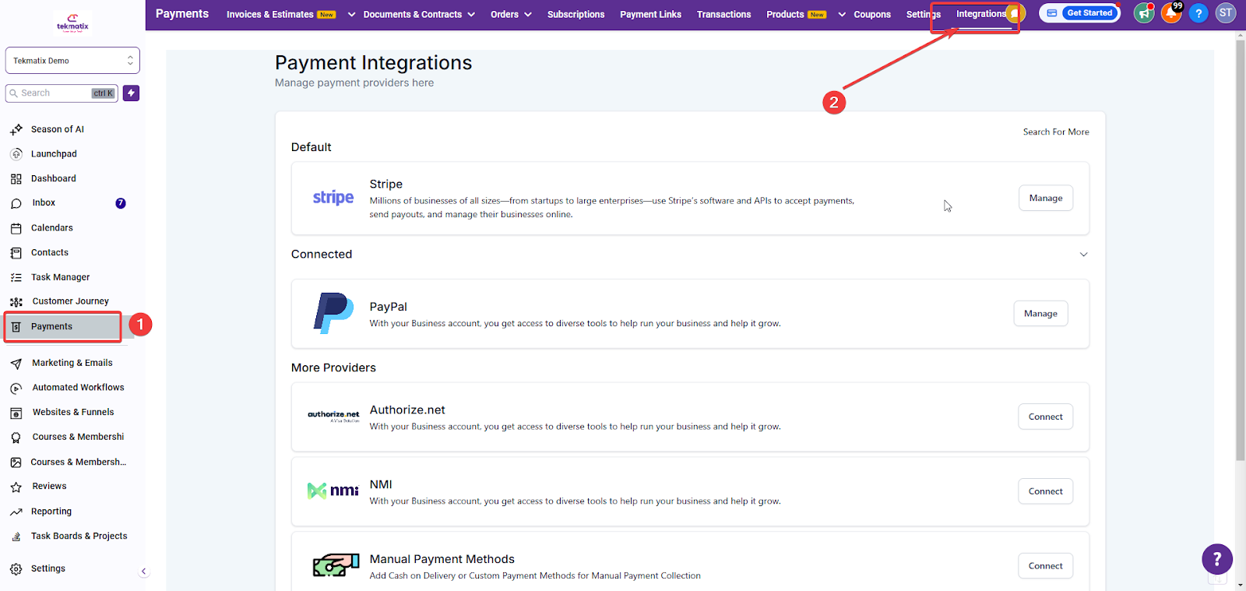
Task: Click the Payment Integrations heading
Action: point(374,63)
